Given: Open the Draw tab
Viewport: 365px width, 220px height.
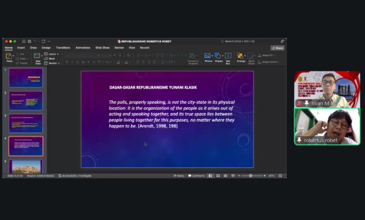Looking at the screenshot, I should 33,48.
